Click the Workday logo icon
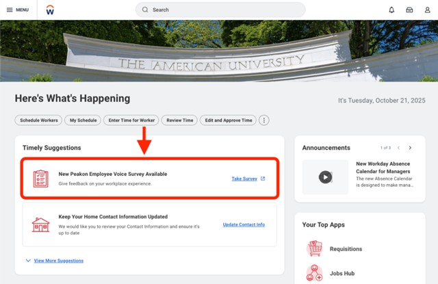Image resolution: width=438 pixels, height=284 pixels. coord(50,10)
